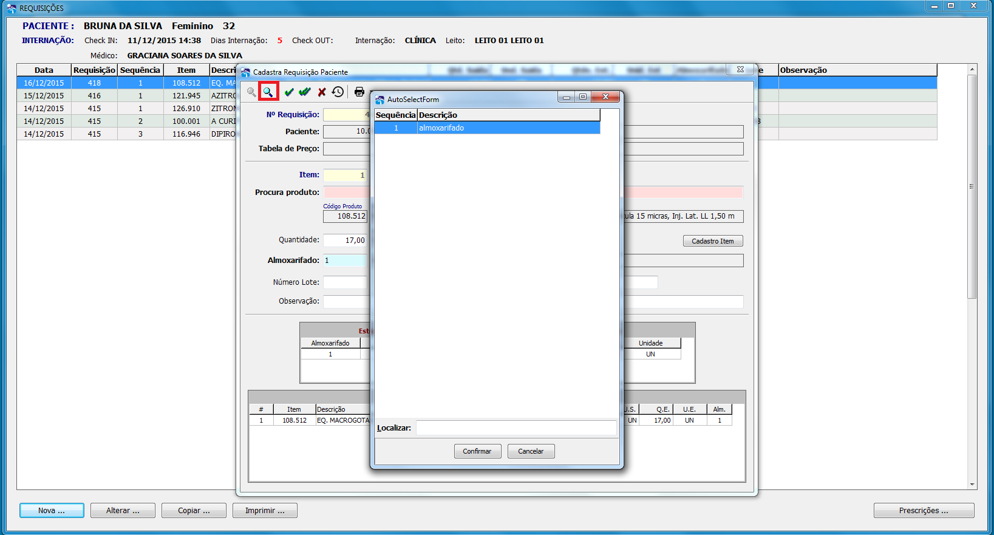The height and width of the screenshot is (535, 994).
Task: Click the Requisição column header
Action: [94, 70]
